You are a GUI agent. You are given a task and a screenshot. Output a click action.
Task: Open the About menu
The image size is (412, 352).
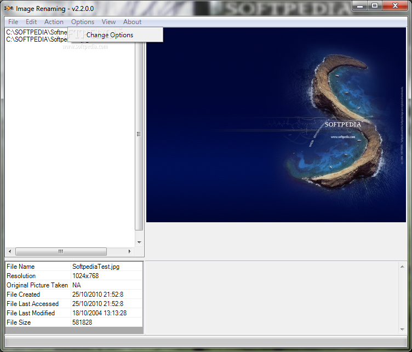(132, 22)
